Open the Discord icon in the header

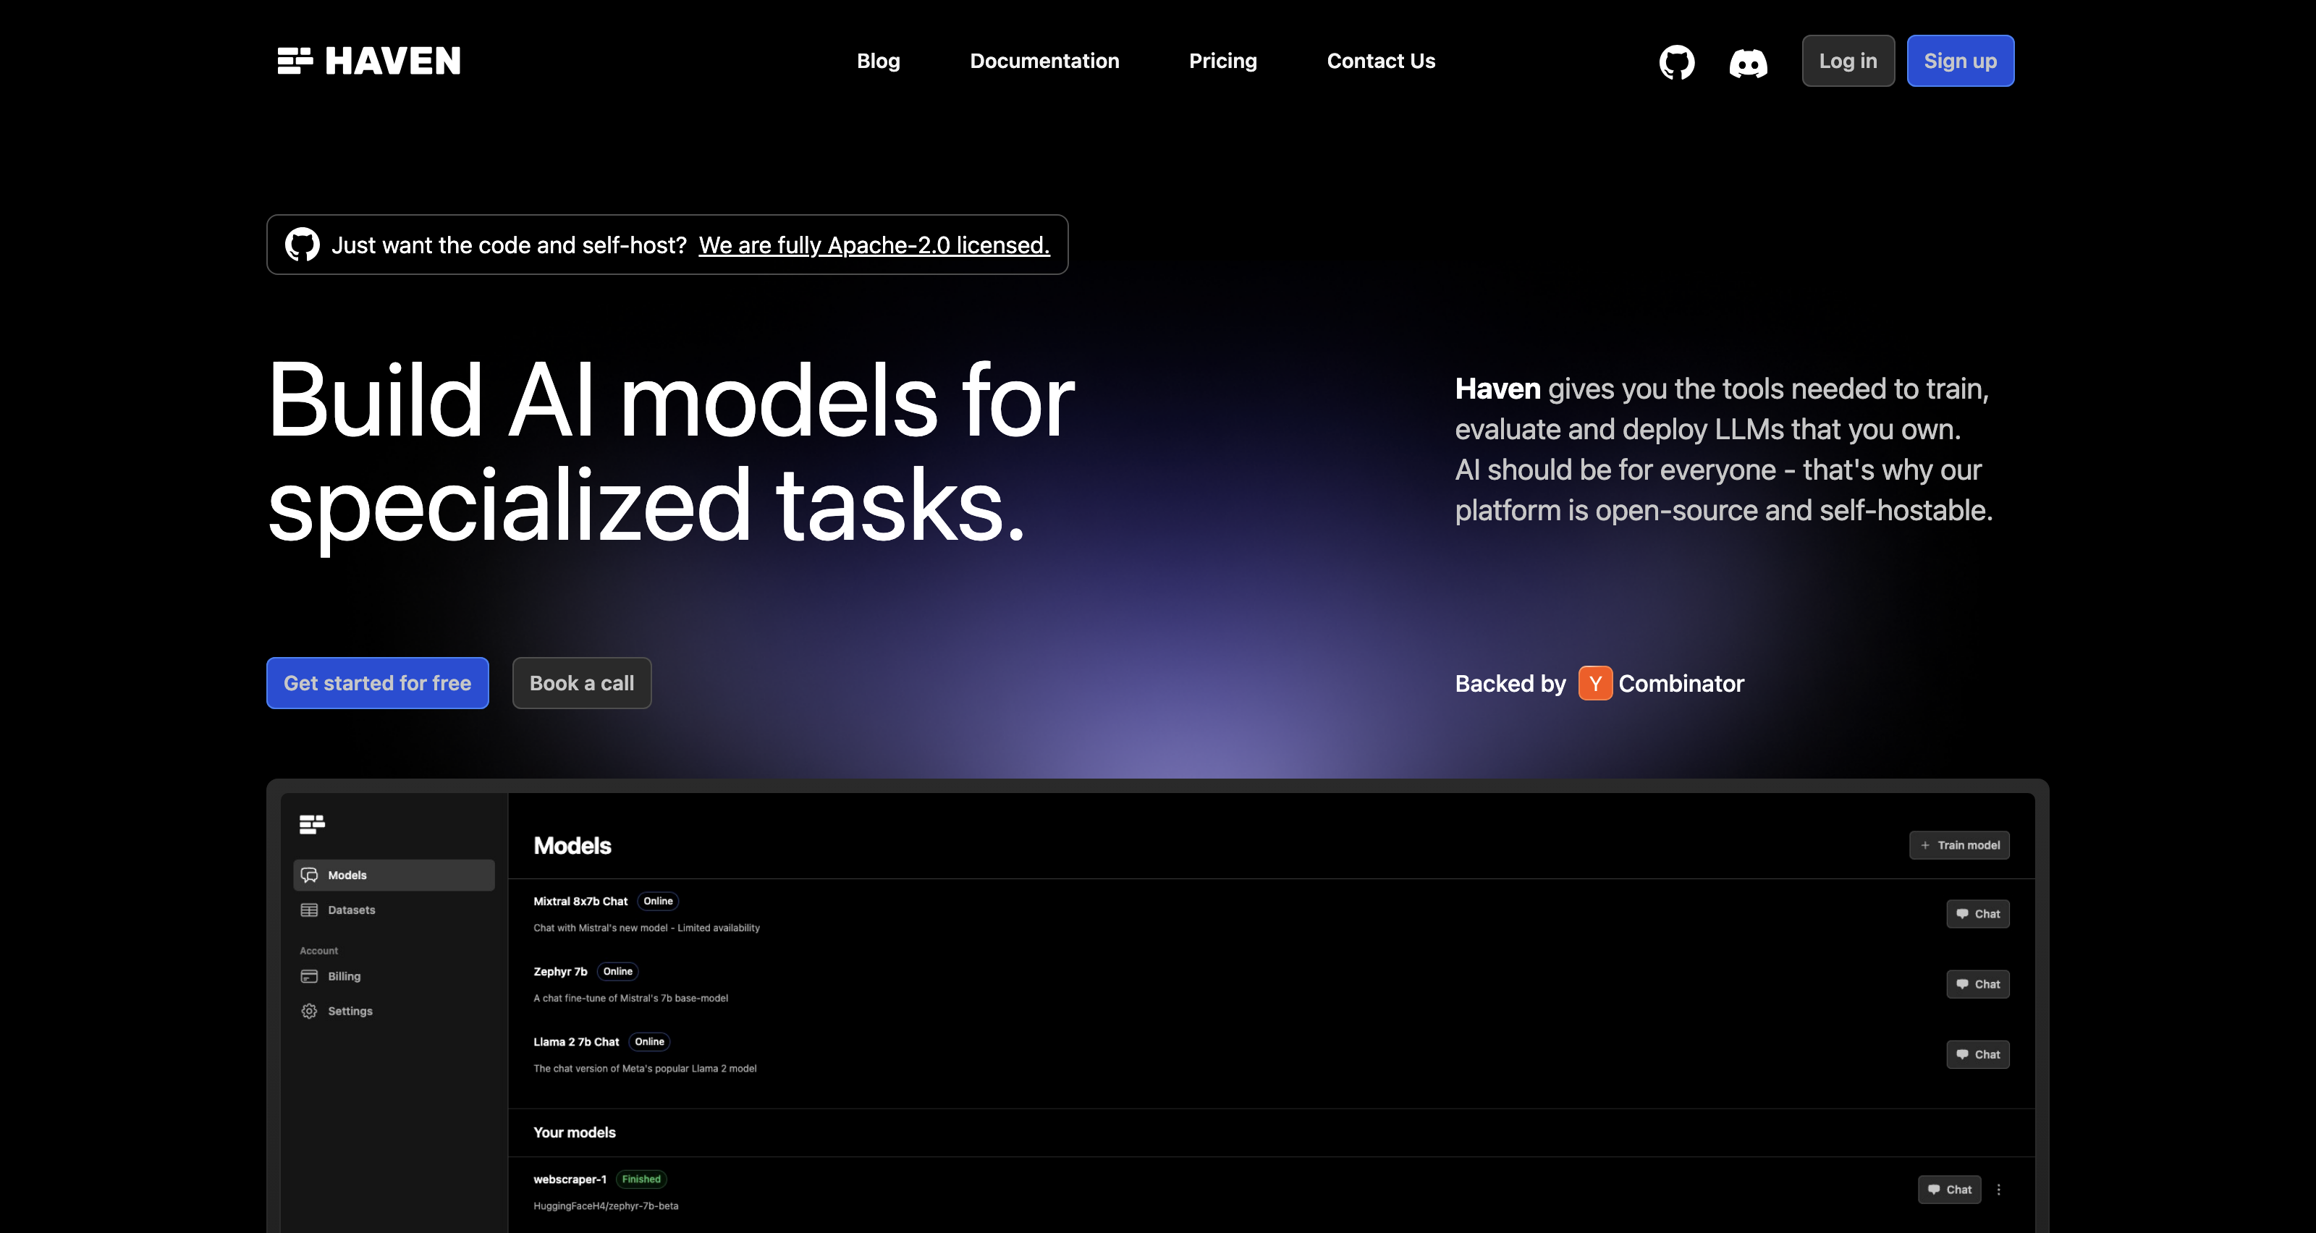pyautogui.click(x=1748, y=62)
